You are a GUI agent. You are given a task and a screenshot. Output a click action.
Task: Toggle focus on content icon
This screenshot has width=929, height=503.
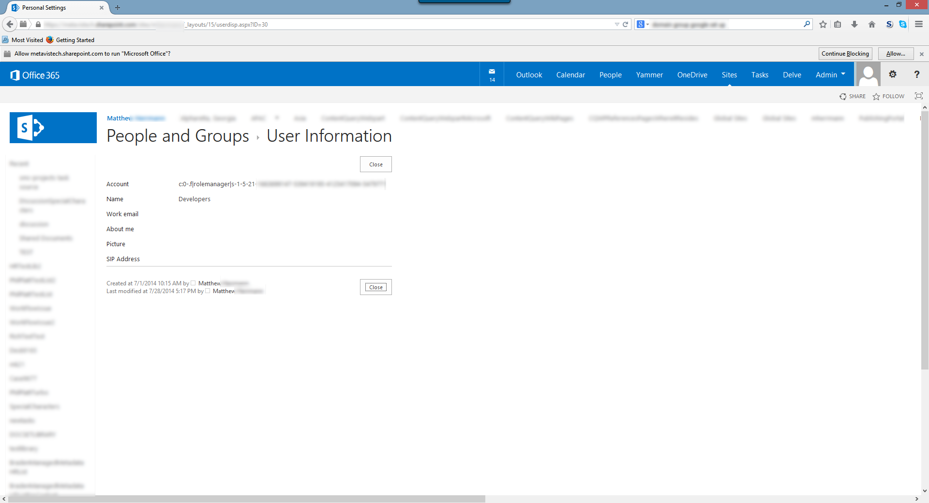coord(918,96)
